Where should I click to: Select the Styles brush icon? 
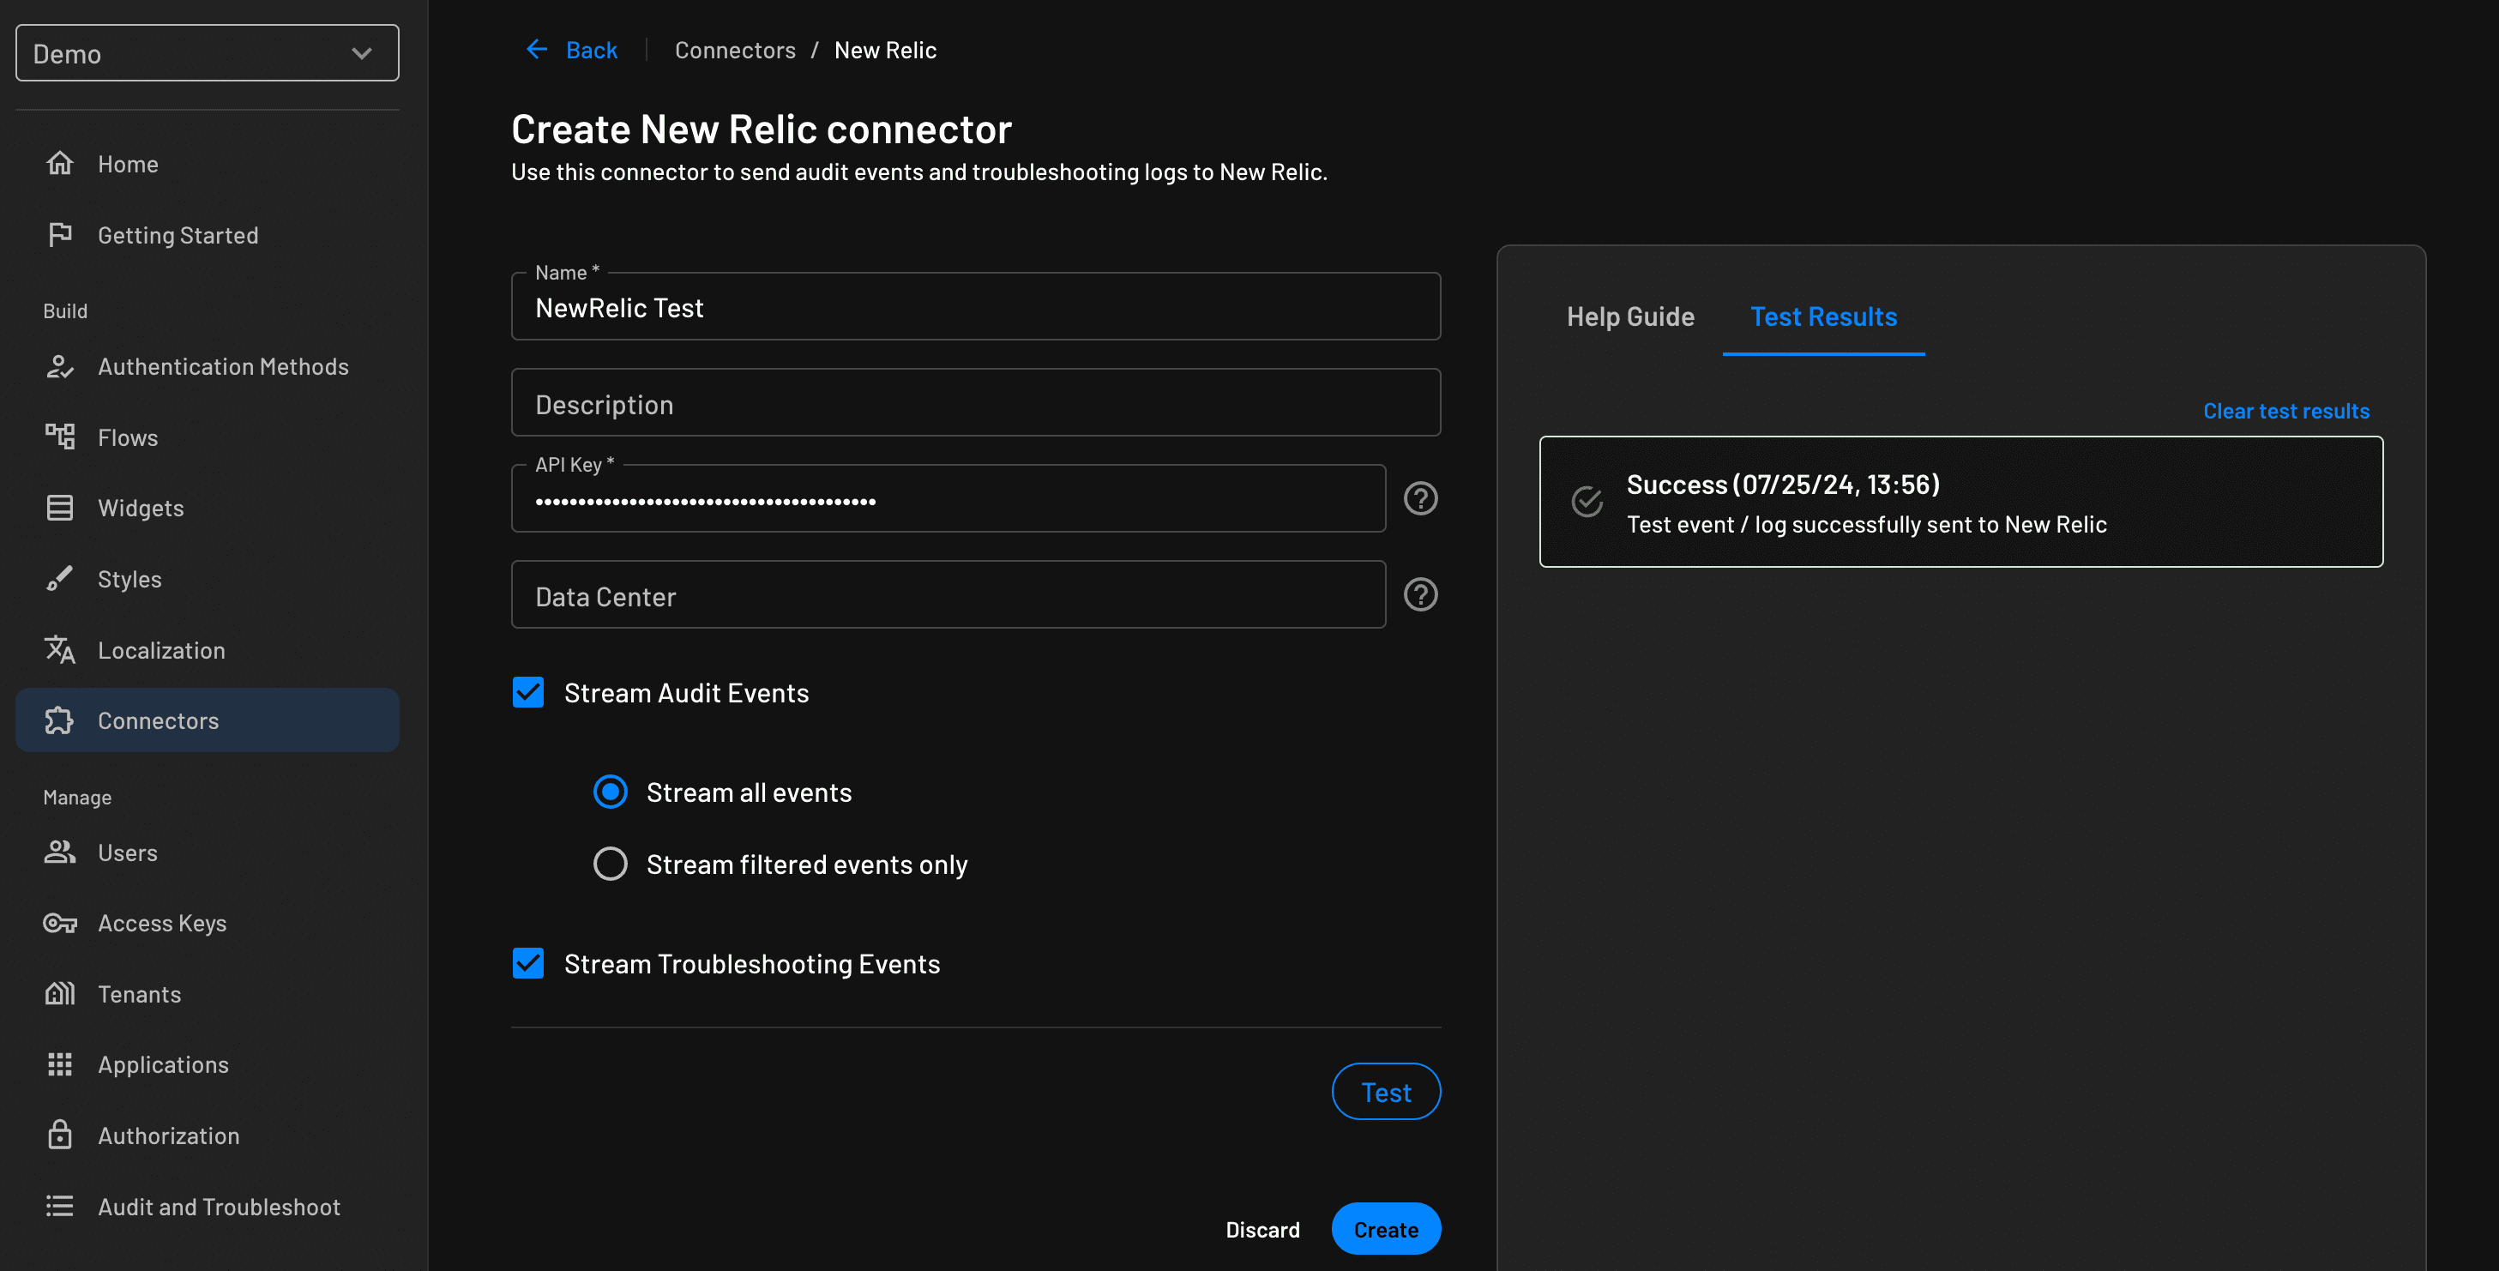tap(59, 578)
